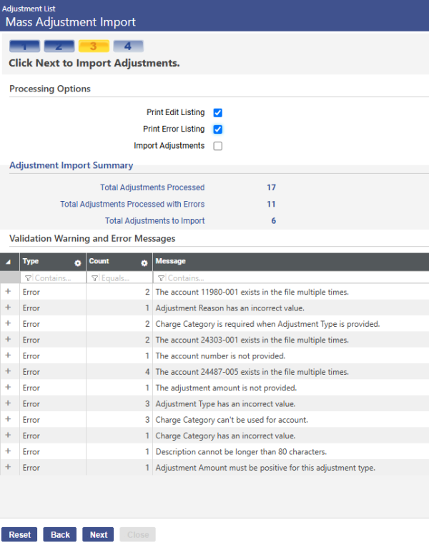
Task: Expand Adjustment Amount must be positive row
Action: coord(8,467)
